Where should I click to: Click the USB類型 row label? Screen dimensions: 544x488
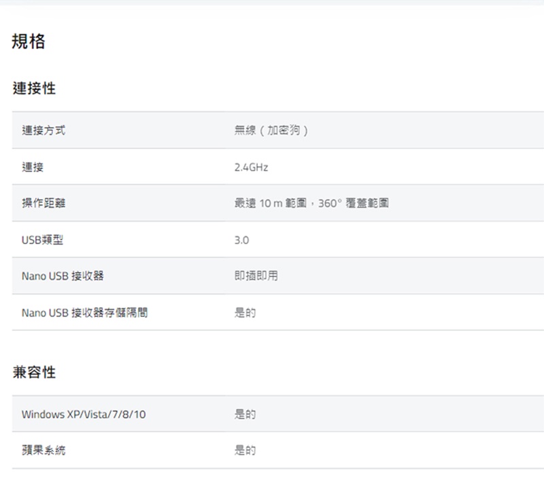tap(42, 240)
